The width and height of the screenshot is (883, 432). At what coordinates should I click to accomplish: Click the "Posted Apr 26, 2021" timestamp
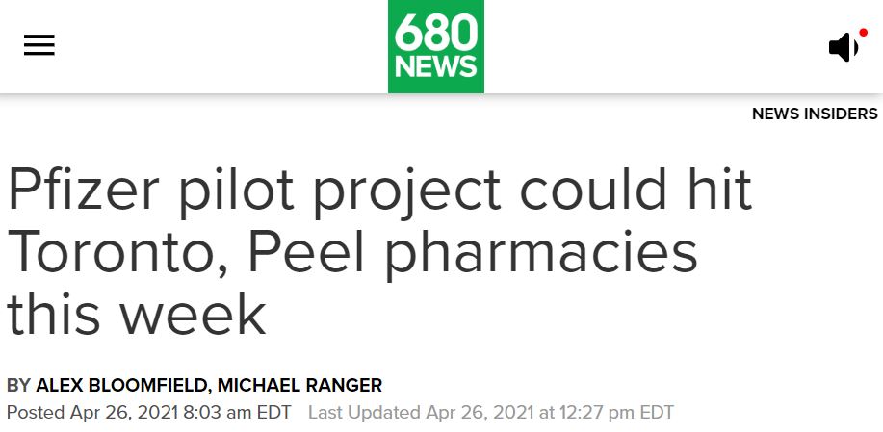coord(101,413)
